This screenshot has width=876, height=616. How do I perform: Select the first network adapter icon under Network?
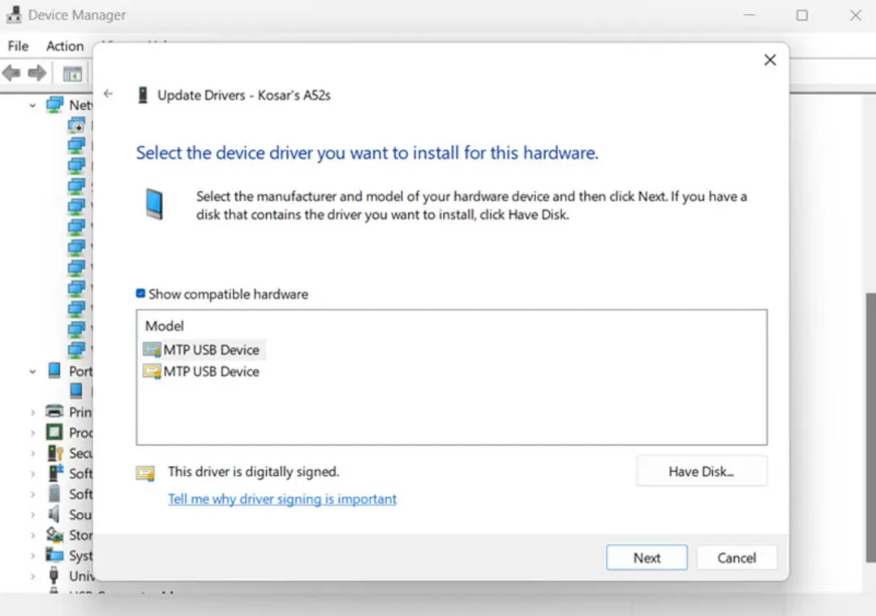(76, 125)
